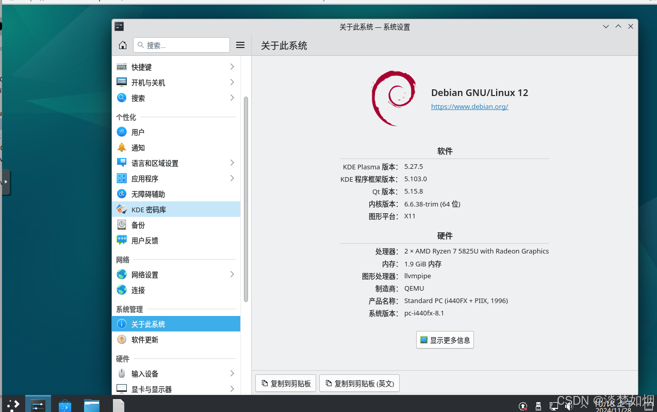
Task: Click the flag icon beside 语言和区域设置
Action: [122, 163]
